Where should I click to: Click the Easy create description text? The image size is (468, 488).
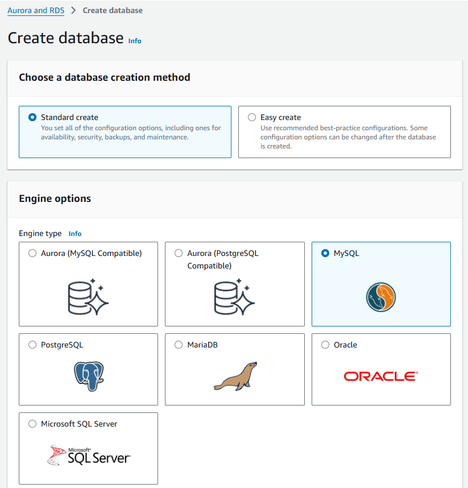348,137
